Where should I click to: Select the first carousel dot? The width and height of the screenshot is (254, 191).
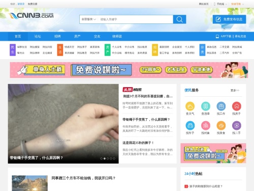(x=101, y=158)
